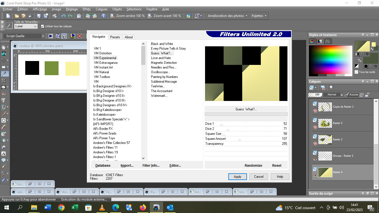Open new layer dropdown arrow in Calques
Image resolution: width=379 pixels, height=213 pixels.
pyautogui.click(x=315, y=88)
